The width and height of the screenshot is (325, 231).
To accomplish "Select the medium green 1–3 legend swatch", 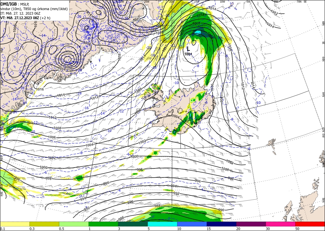I will [x=103, y=224].
